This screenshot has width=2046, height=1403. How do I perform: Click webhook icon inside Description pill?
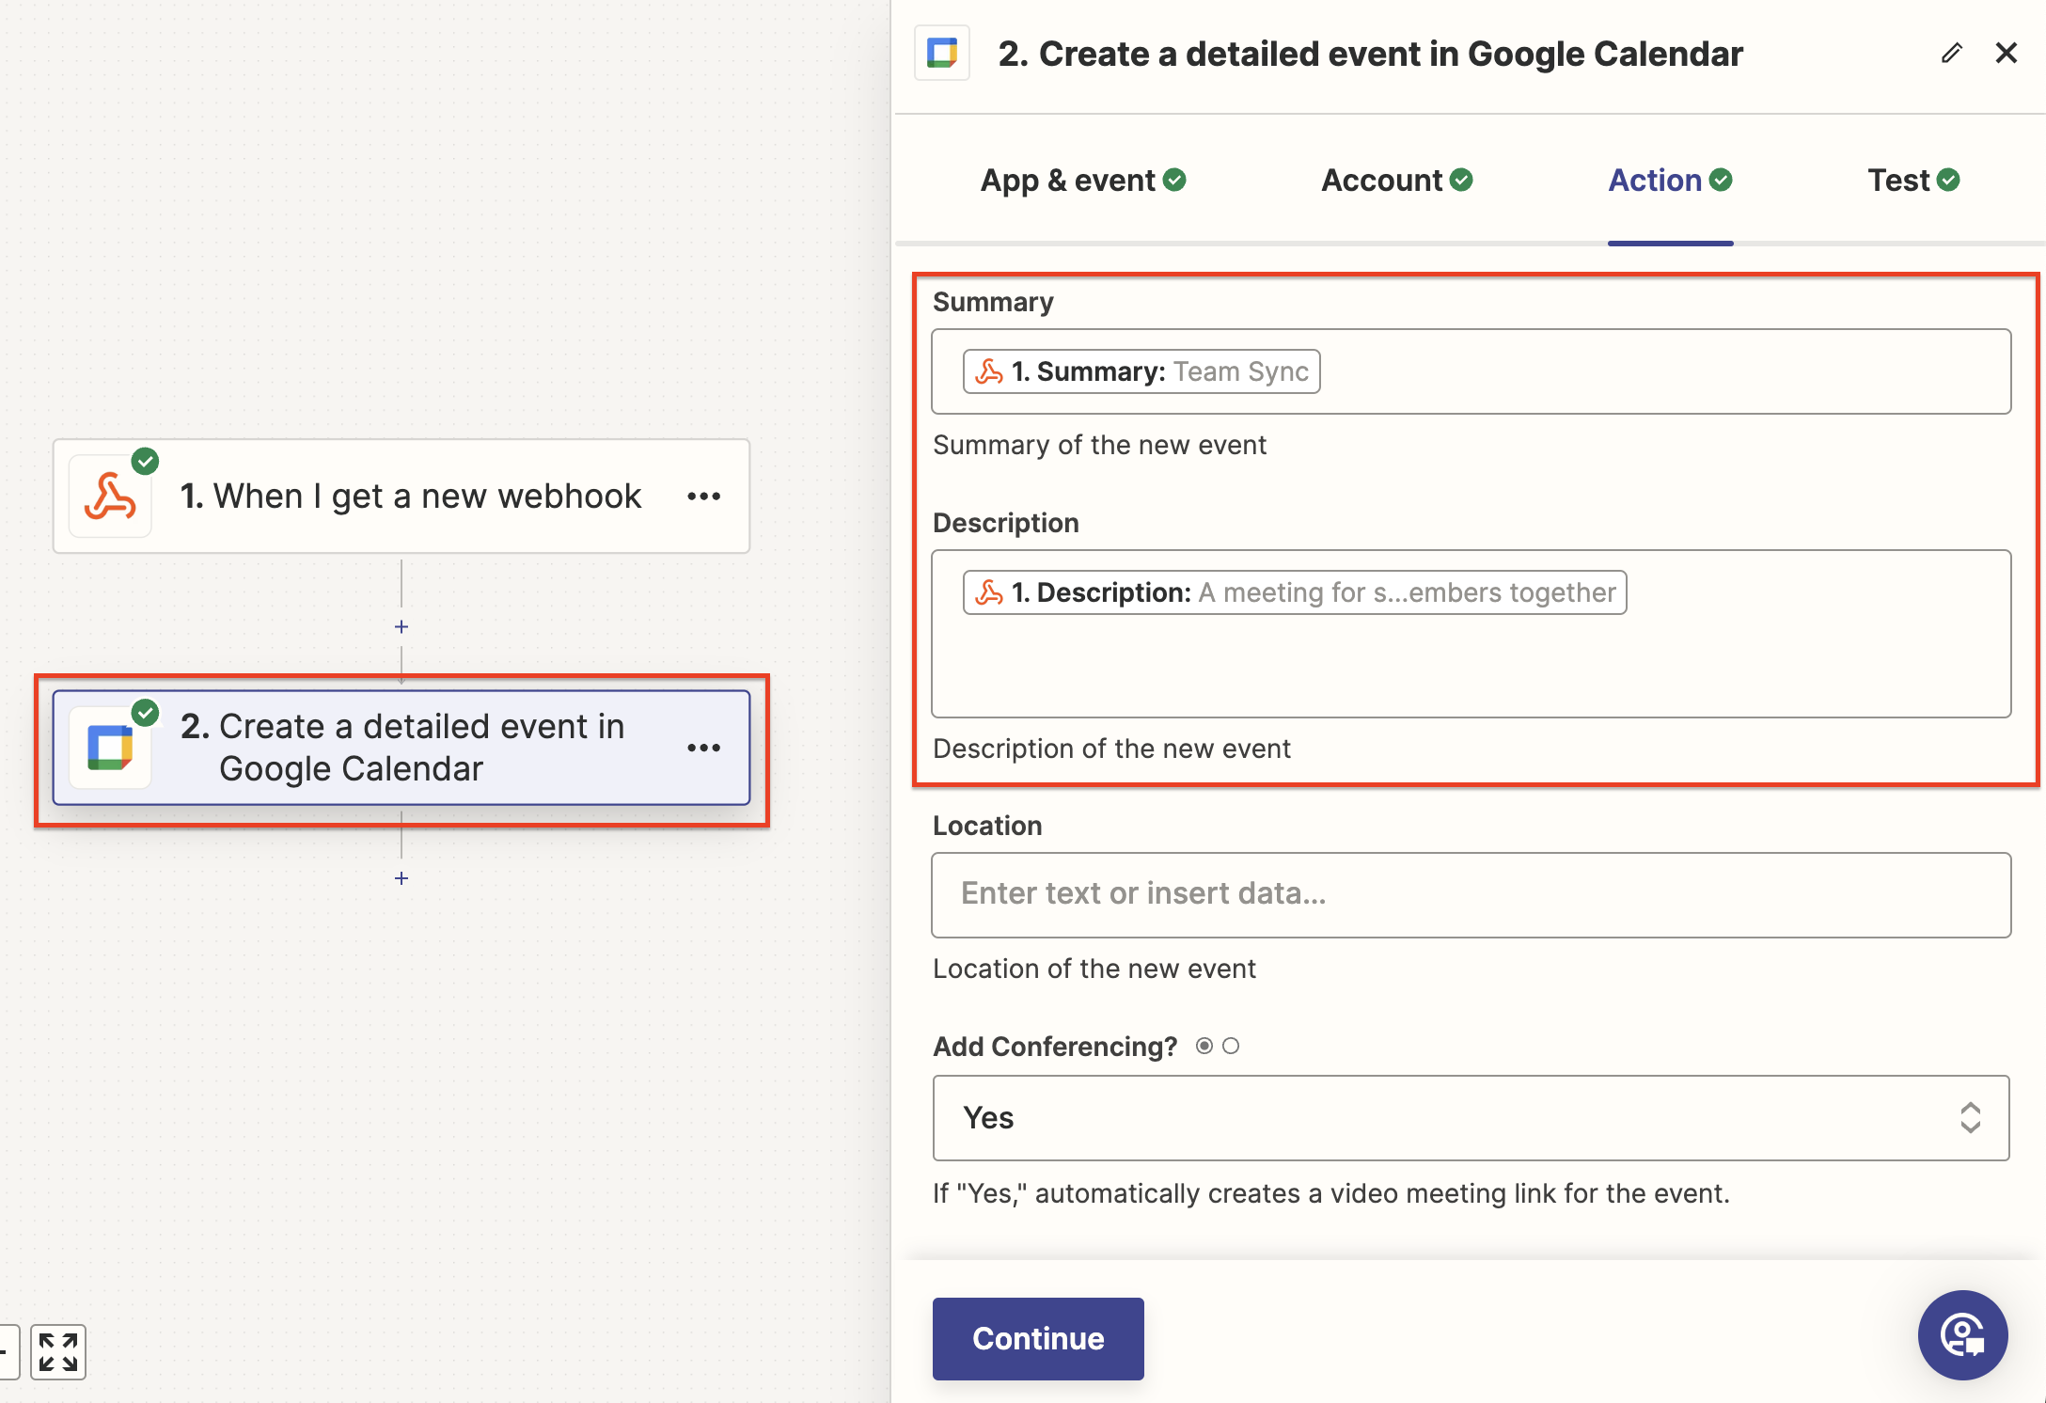point(989,592)
